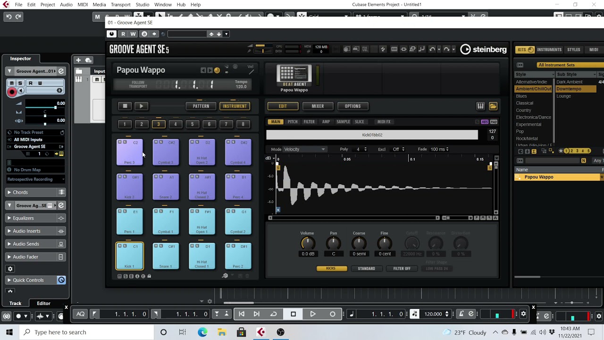Screen dimensions: 604x340
Task: Expand the Audio Inserts inspector section
Action: click(x=26, y=231)
